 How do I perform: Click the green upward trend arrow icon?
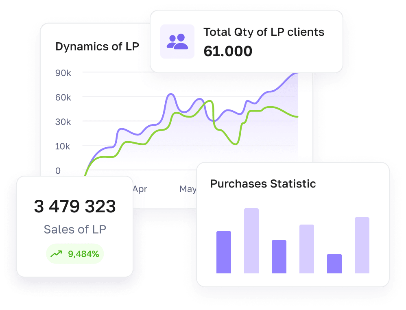[x=56, y=253]
